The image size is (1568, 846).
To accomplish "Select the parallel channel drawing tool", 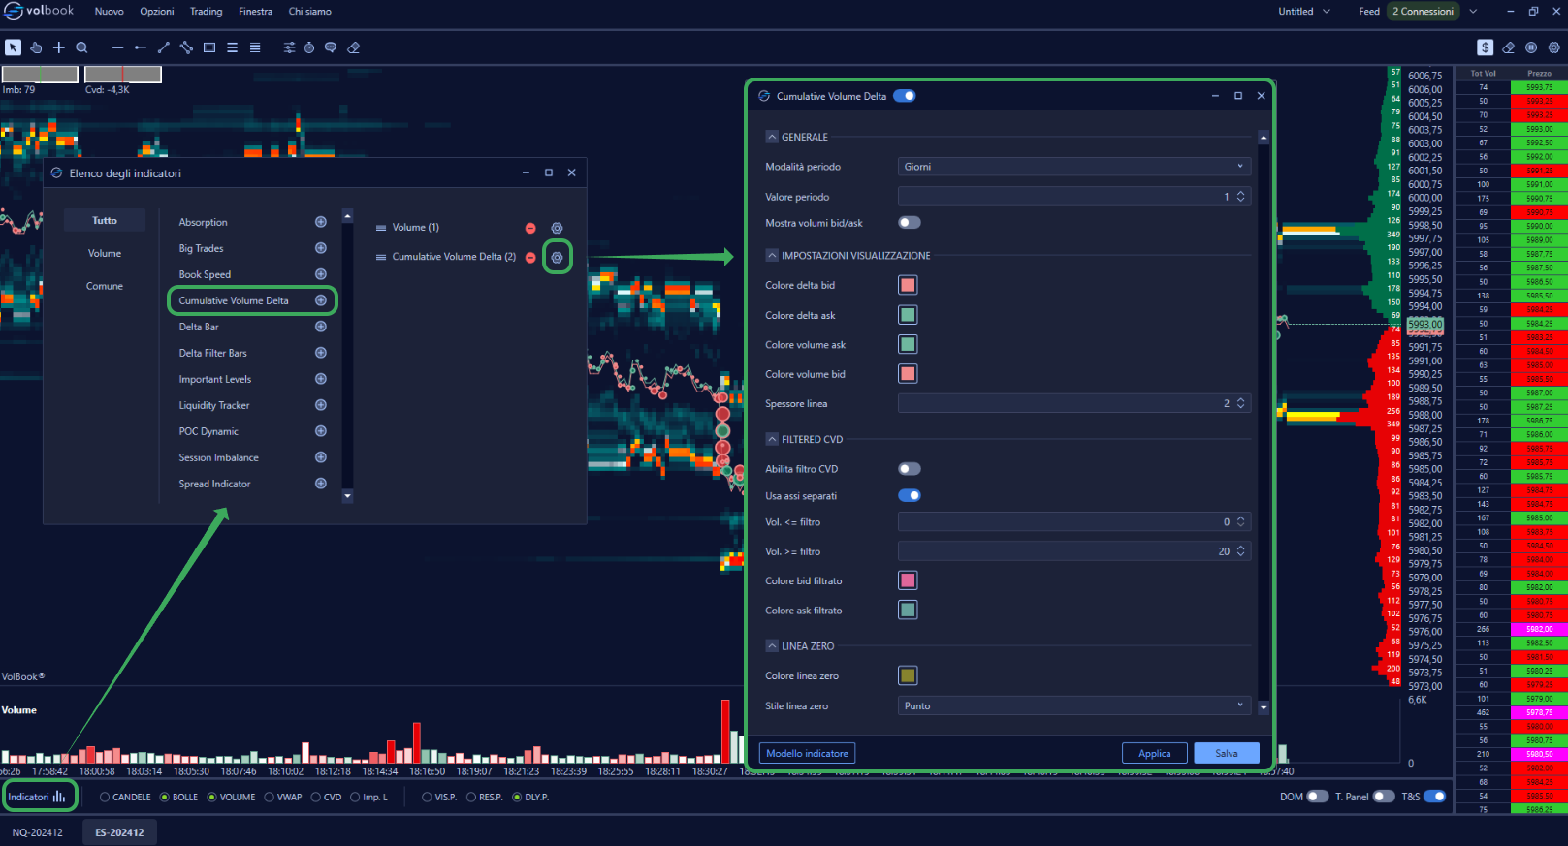I will (x=186, y=47).
